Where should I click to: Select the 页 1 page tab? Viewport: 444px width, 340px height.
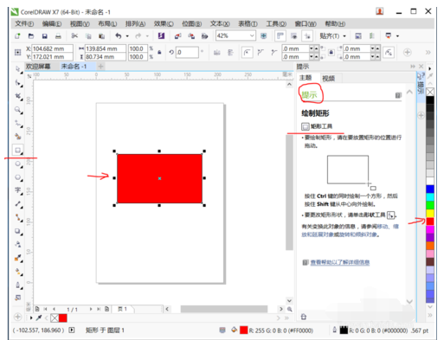pyautogui.click(x=123, y=309)
